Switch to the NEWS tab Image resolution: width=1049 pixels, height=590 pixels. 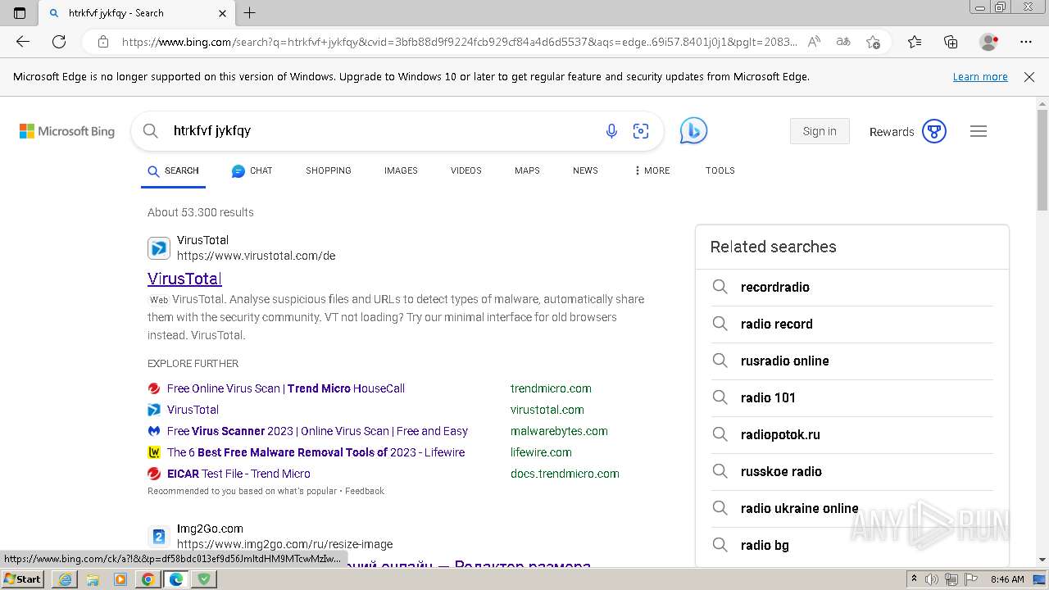585,170
